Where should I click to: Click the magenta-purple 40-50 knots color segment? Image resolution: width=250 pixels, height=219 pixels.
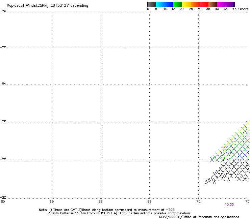coord(226,4)
